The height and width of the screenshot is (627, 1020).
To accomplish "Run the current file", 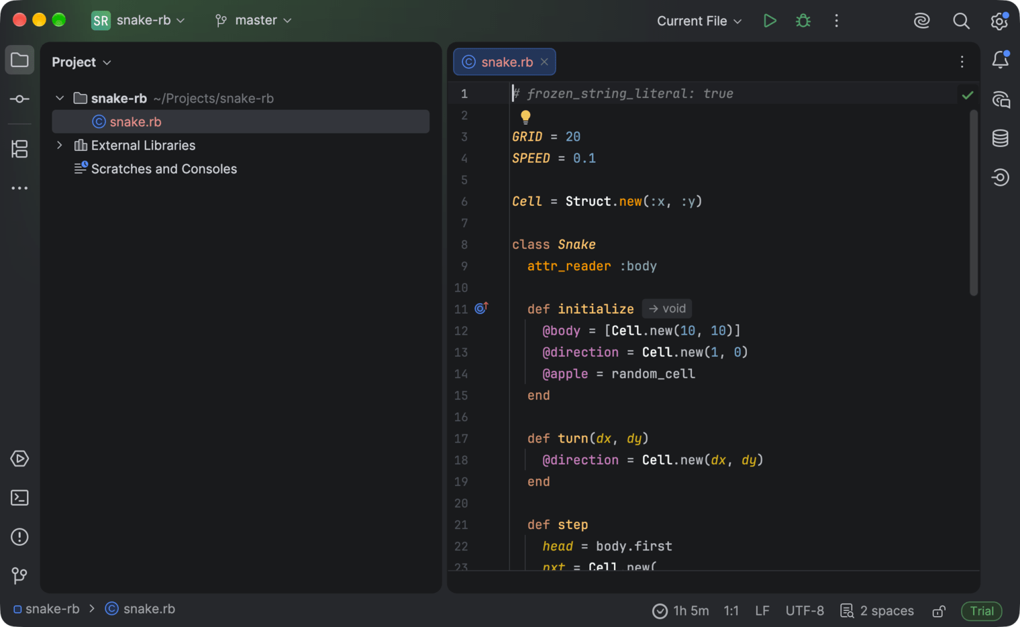I will (770, 21).
